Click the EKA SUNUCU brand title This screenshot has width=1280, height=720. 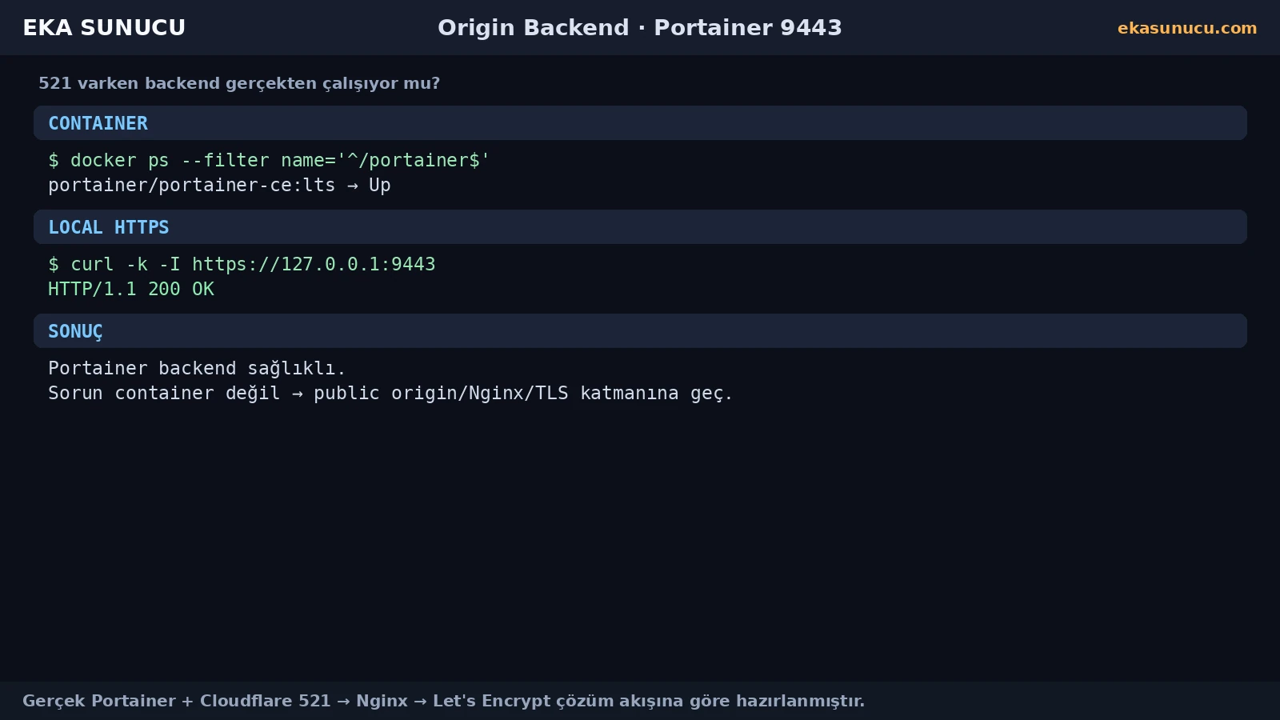click(104, 28)
